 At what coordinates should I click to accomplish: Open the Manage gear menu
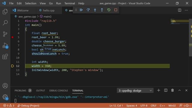point(5,97)
